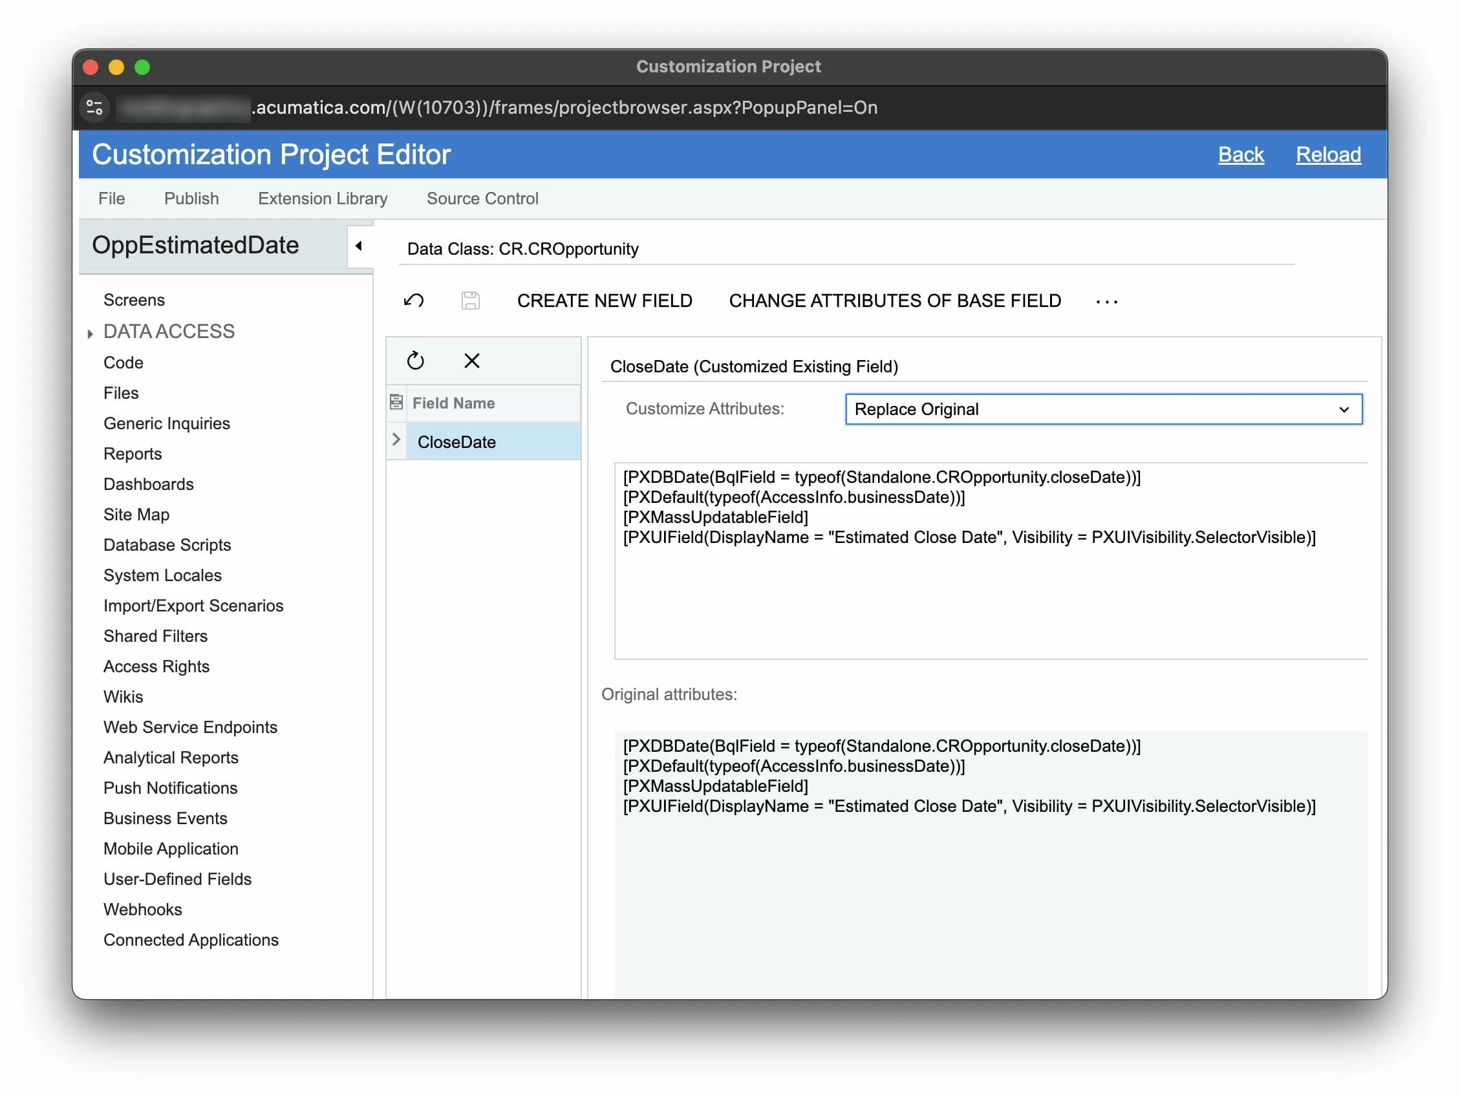1460x1095 pixels.
Task: Click the refresh icon above Field Name
Action: click(x=415, y=361)
